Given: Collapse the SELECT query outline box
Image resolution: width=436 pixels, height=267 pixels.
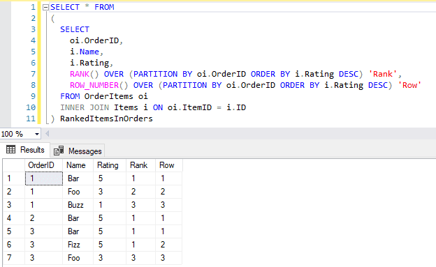Looking at the screenshot, I should (45, 8).
